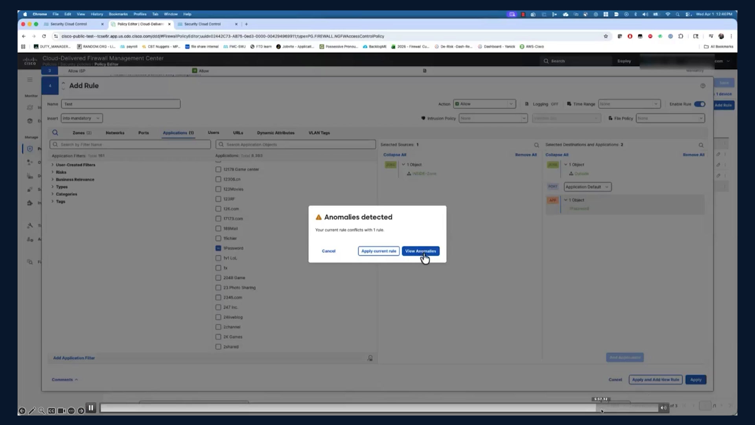The width and height of the screenshot is (755, 425).
Task: Check the 12178 Game center checkbox
Action: 218,169
